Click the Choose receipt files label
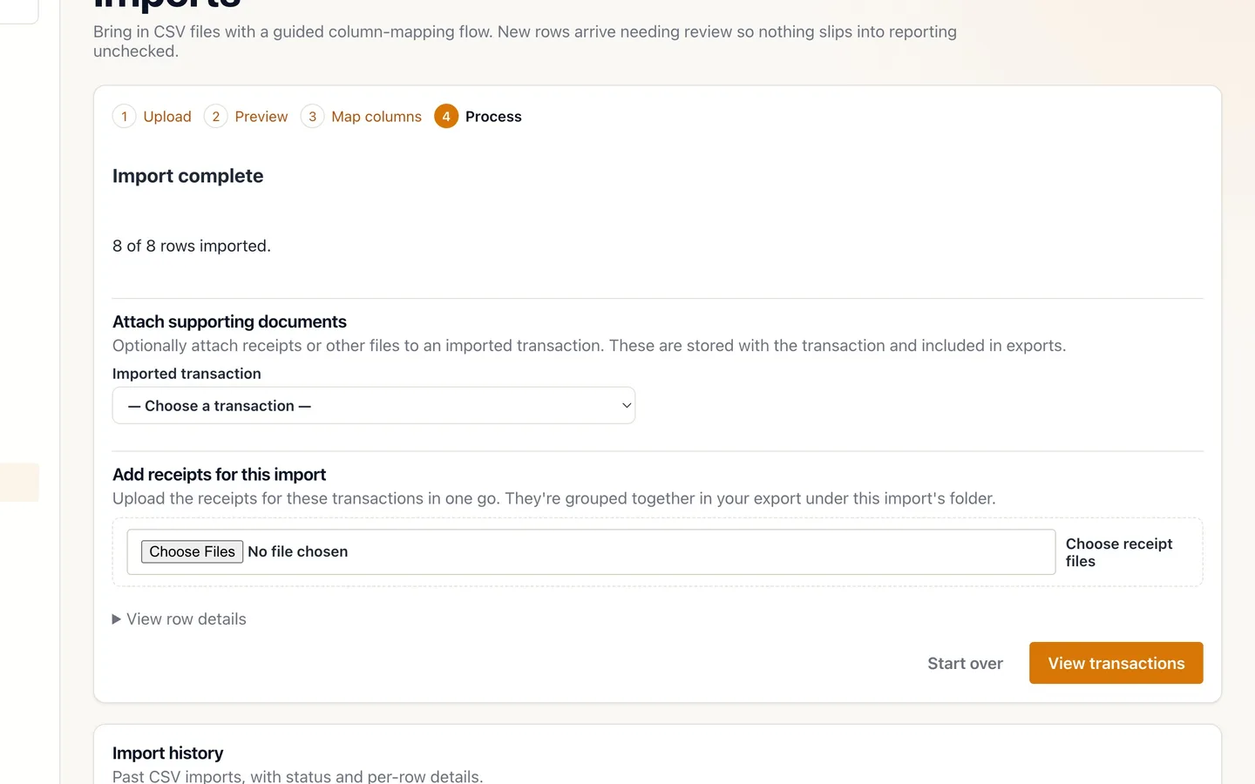 [x=1119, y=552]
